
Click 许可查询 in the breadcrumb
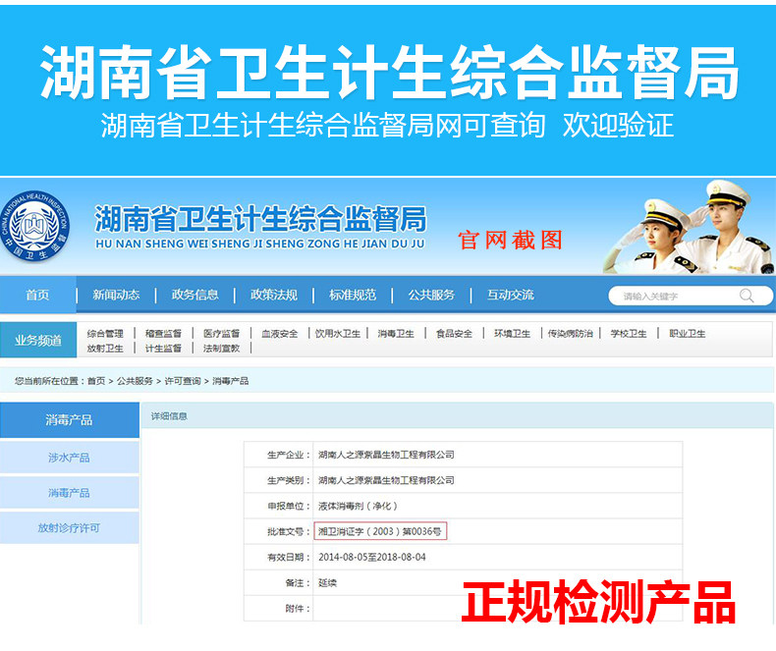pos(183,381)
